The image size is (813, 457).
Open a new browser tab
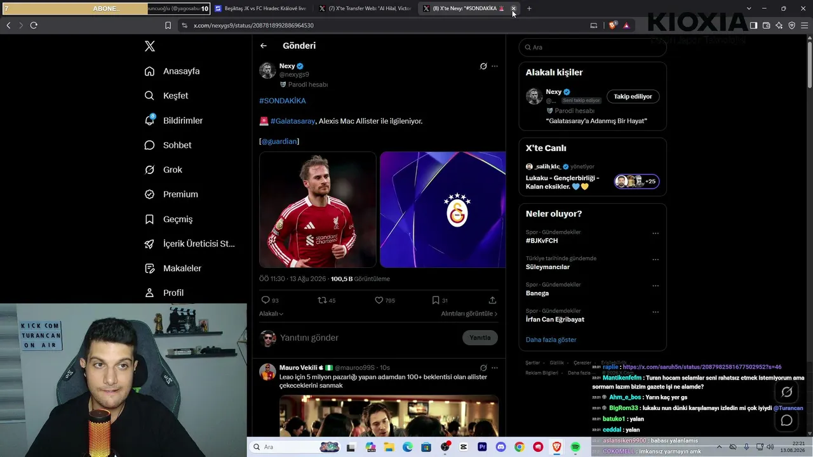[529, 8]
